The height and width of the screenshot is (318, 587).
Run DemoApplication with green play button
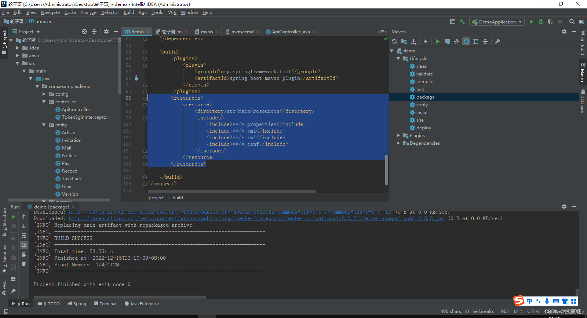pos(531,22)
